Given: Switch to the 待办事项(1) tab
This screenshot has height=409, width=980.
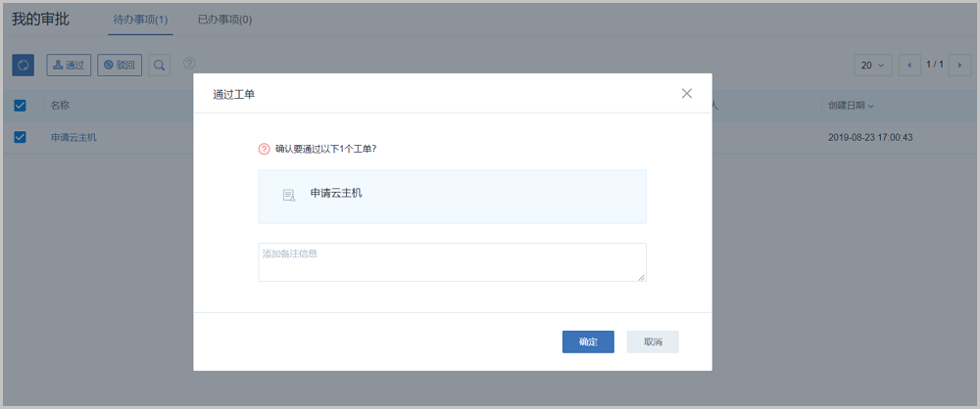Looking at the screenshot, I should coord(140,20).
